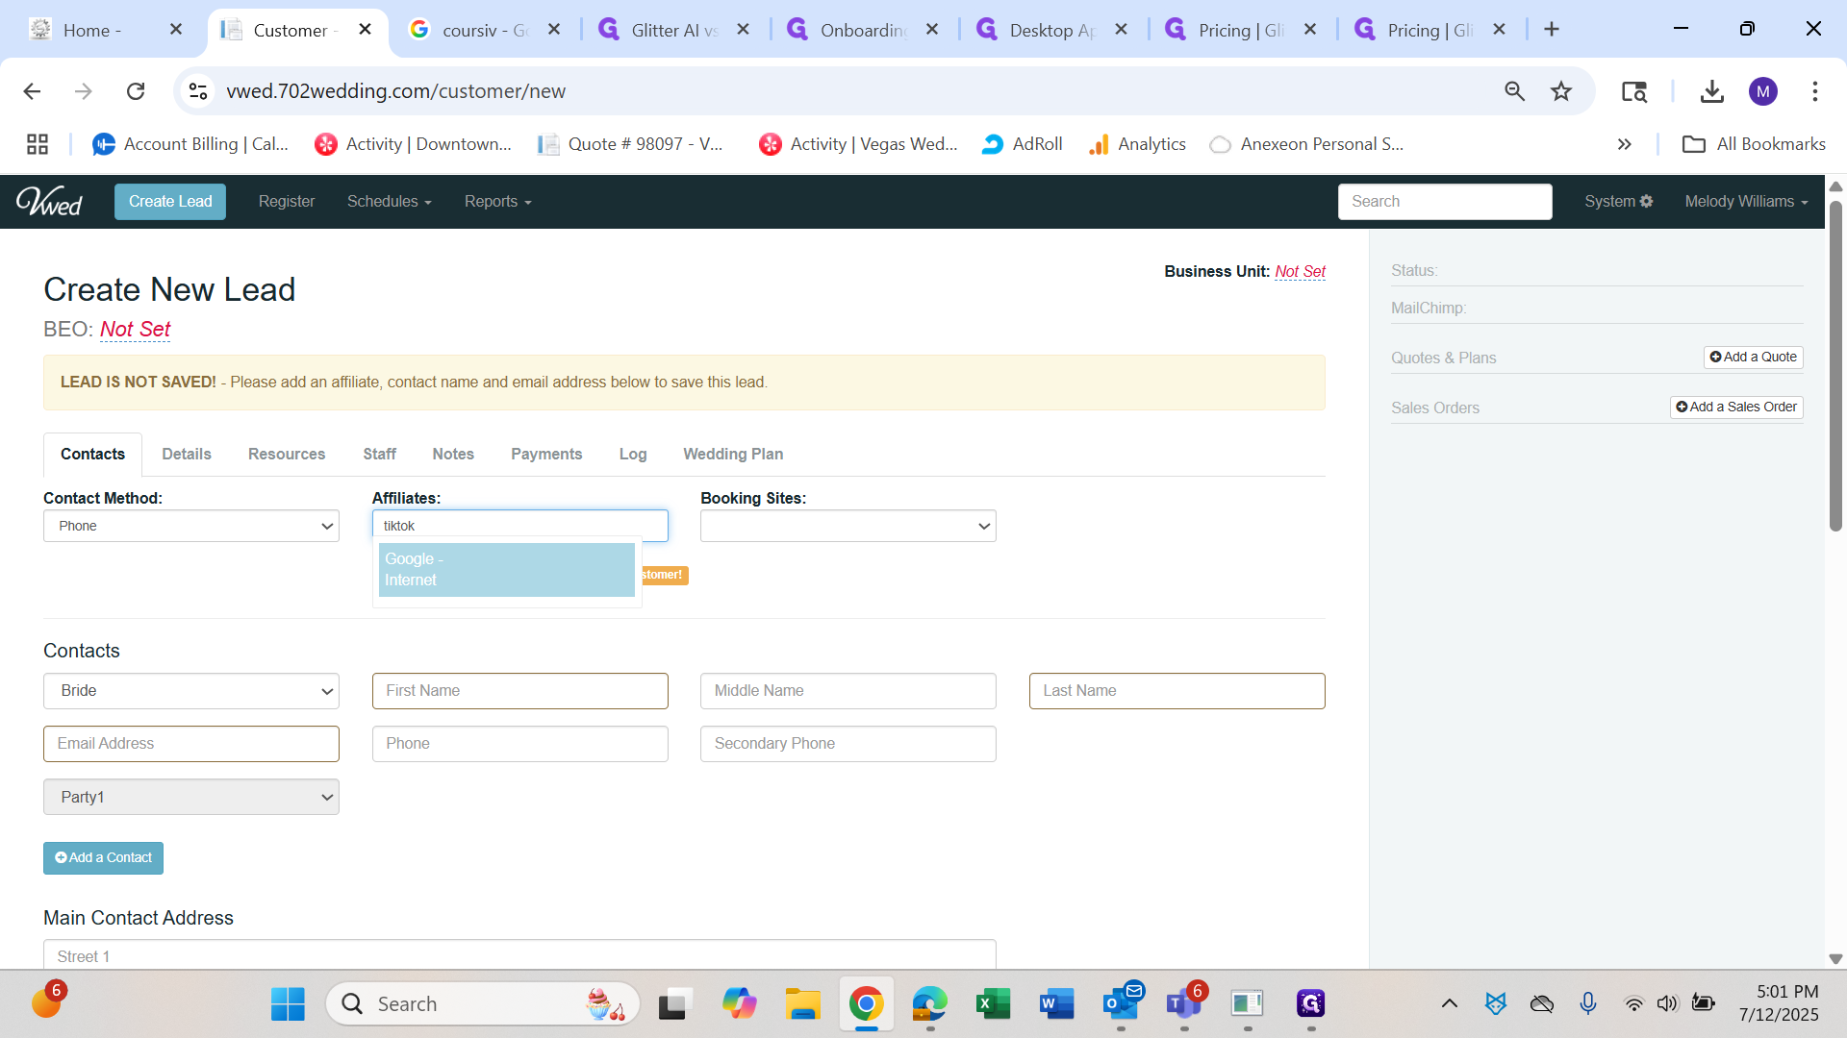1847x1038 pixels.
Task: Show more bookmarks chevron
Action: (x=1624, y=144)
